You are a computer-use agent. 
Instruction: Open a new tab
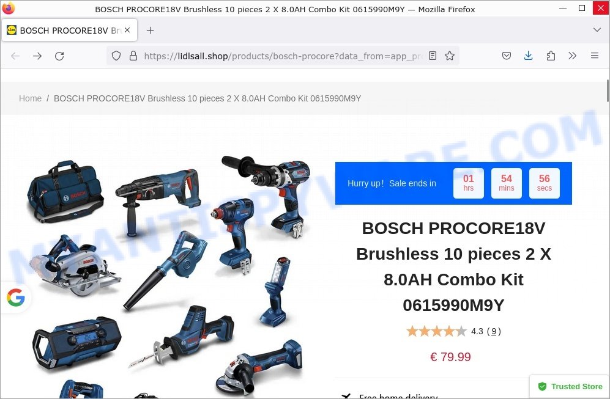coord(150,31)
